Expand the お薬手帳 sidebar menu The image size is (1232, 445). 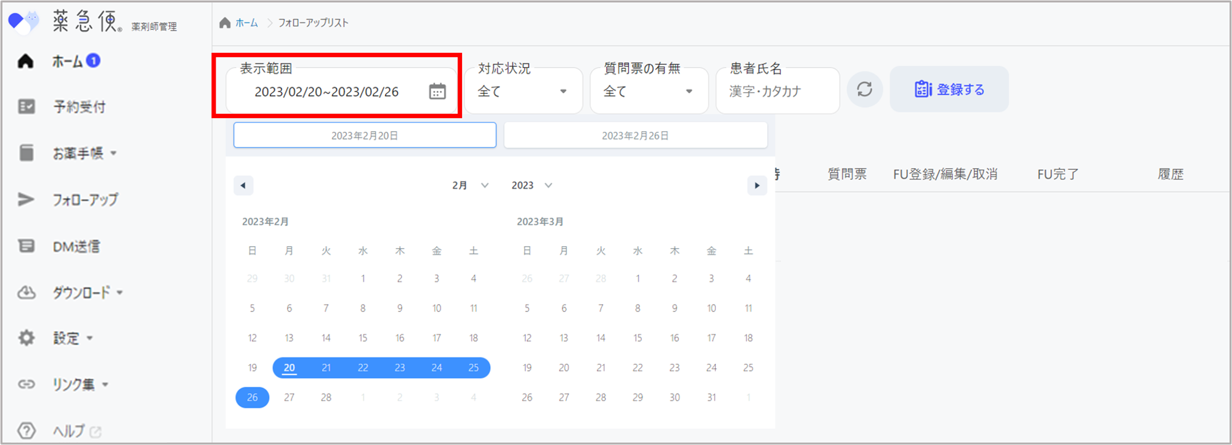pyautogui.click(x=84, y=153)
